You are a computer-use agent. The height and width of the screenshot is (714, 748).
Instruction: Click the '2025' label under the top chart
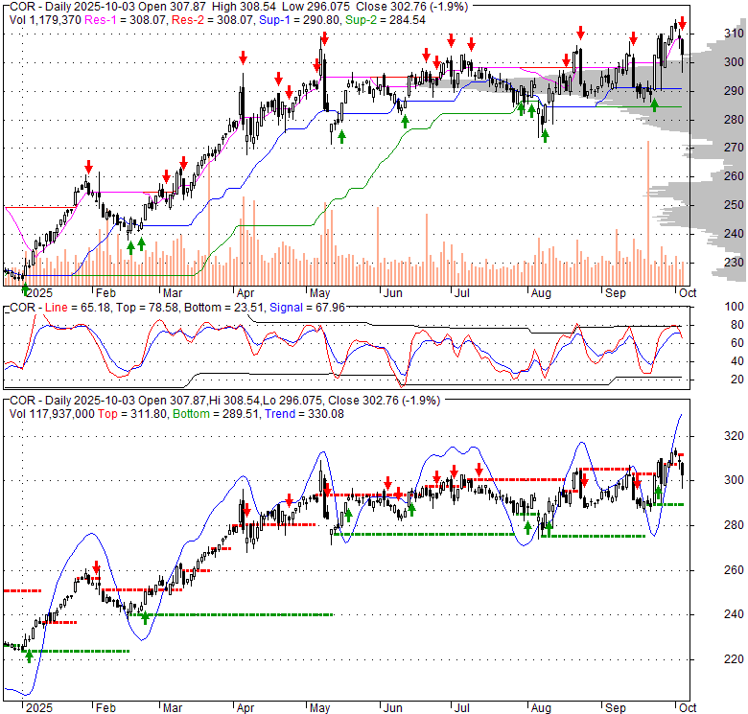[x=39, y=293]
